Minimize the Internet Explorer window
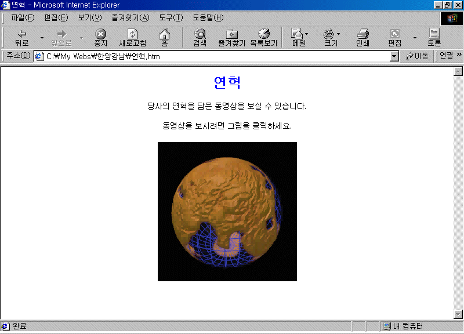 pos(438,5)
